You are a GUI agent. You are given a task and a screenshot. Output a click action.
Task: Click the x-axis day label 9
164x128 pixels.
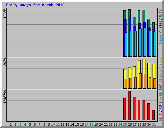tap(49, 124)
